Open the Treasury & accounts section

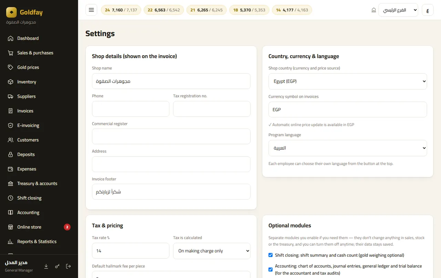(39, 183)
